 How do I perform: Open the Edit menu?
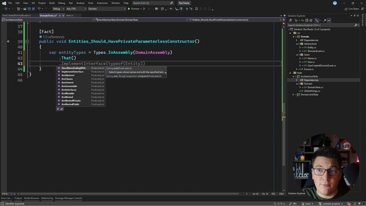point(18,3)
